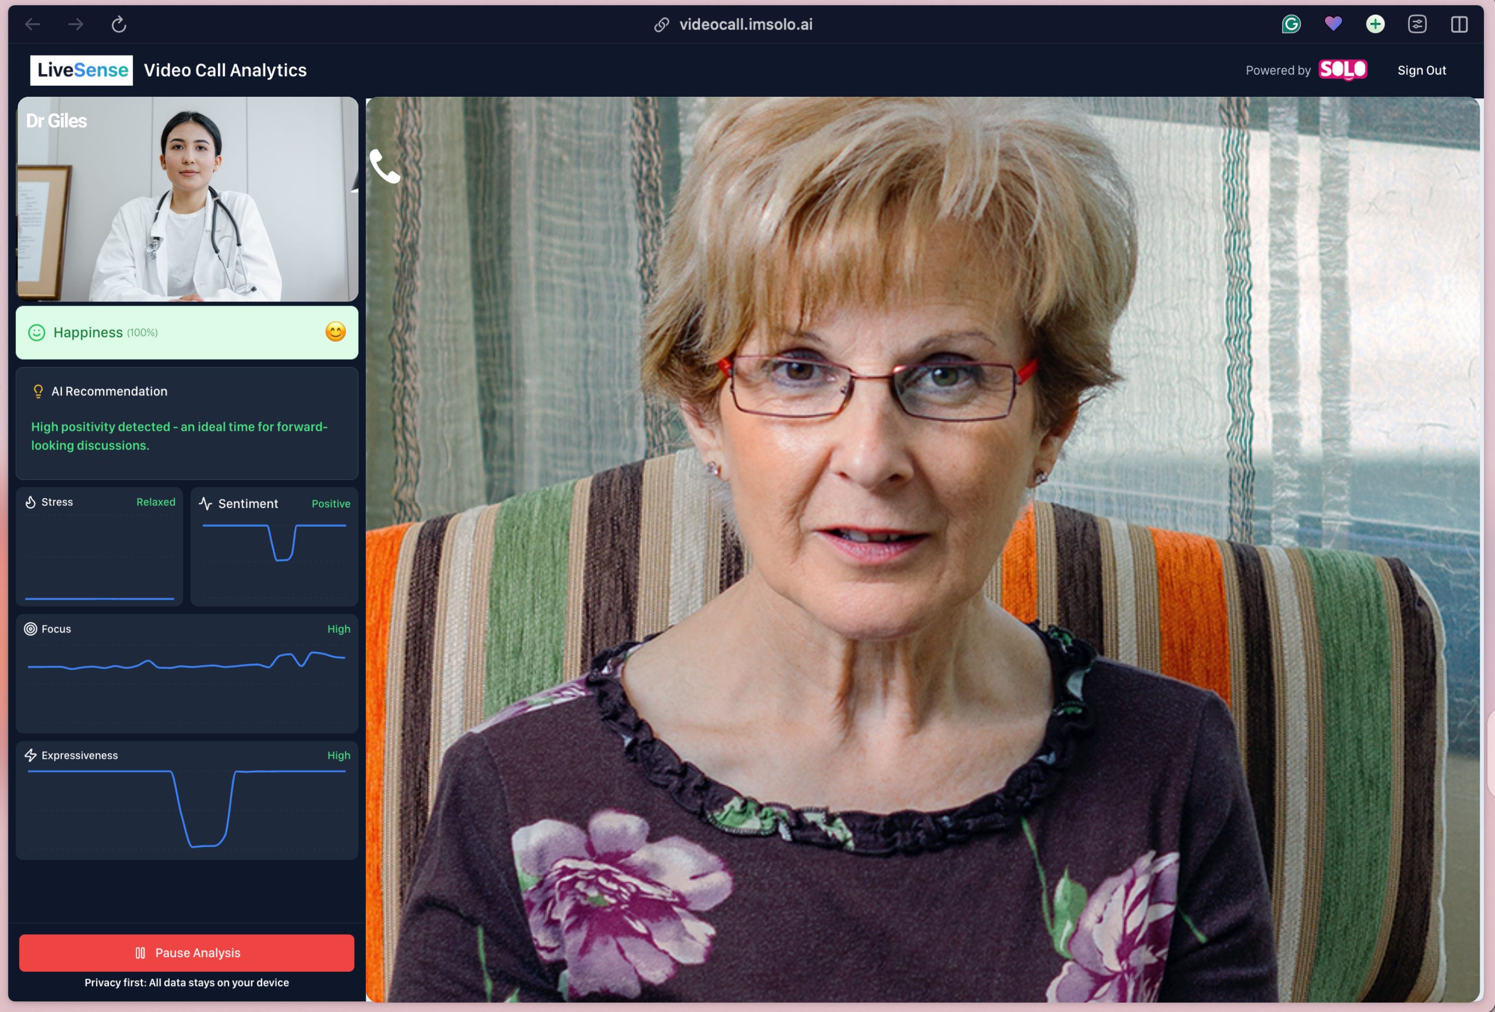1495x1012 pixels.
Task: Click the Focus target icon
Action: [x=30, y=629]
